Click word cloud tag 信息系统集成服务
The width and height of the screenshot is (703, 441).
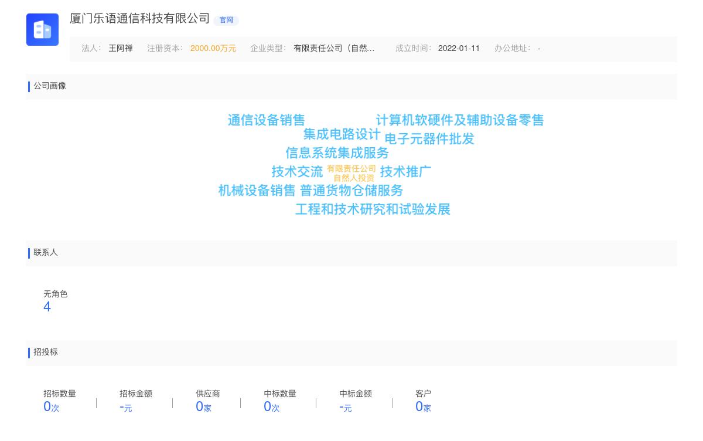click(337, 153)
